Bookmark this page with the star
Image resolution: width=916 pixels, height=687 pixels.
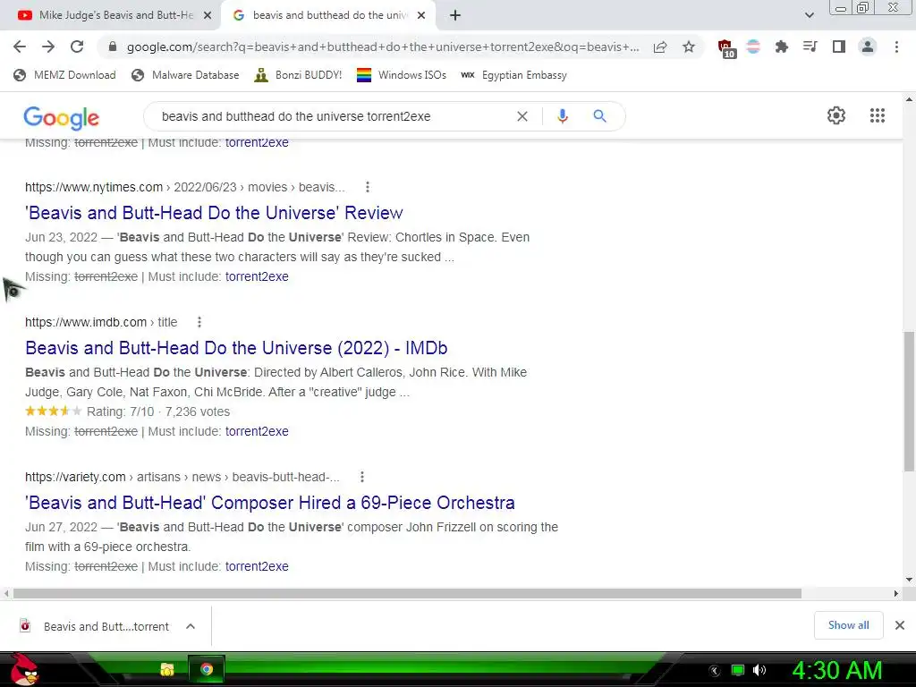[x=689, y=47]
